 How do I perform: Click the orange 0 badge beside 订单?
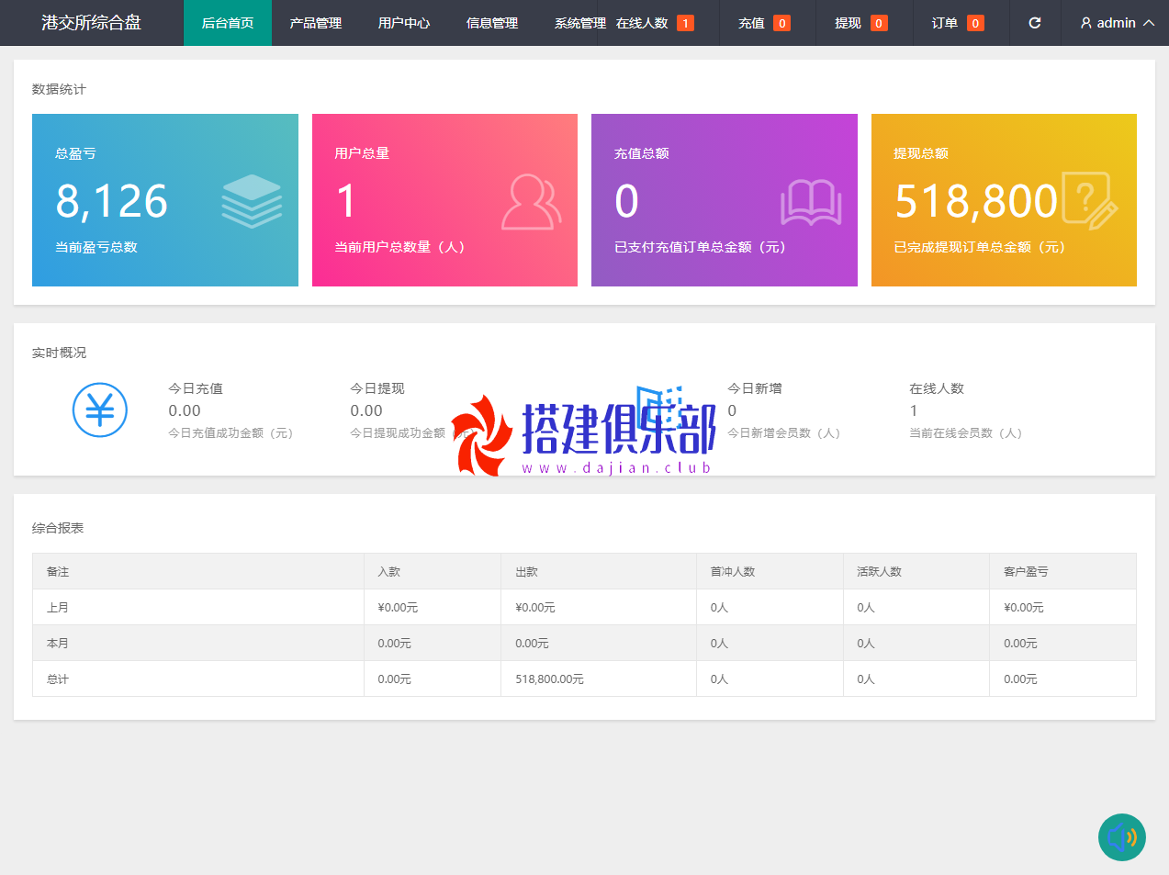(x=975, y=23)
